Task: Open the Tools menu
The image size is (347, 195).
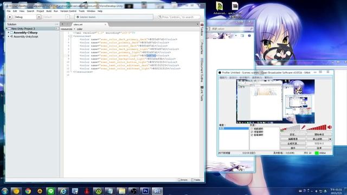Action: (82, 11)
